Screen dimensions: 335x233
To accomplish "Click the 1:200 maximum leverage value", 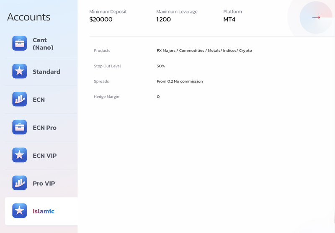I will 164,19.
